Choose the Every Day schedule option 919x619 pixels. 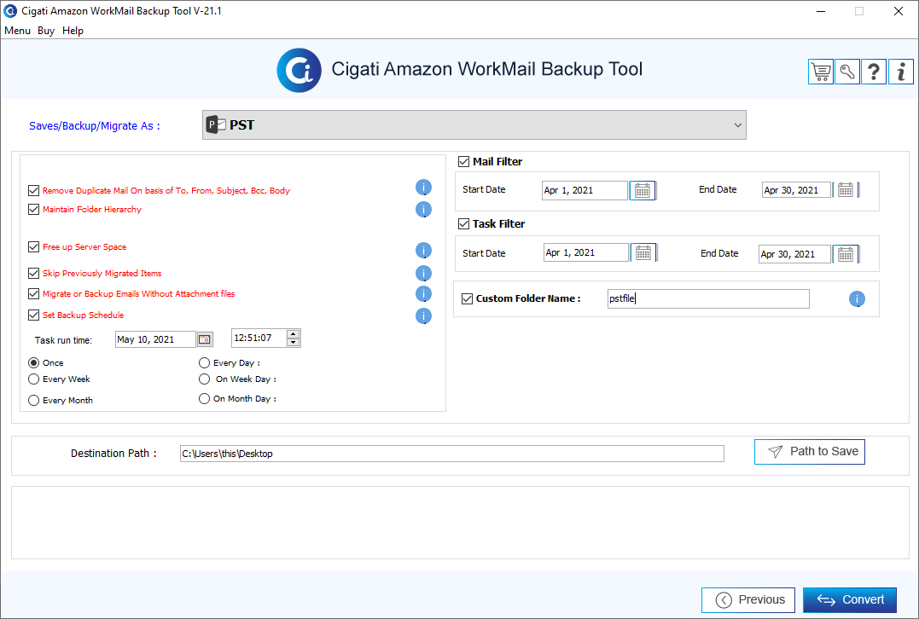point(204,362)
